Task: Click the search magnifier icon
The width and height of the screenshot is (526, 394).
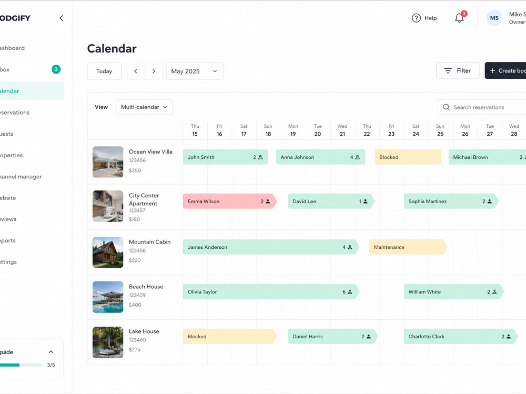Action: [446, 107]
